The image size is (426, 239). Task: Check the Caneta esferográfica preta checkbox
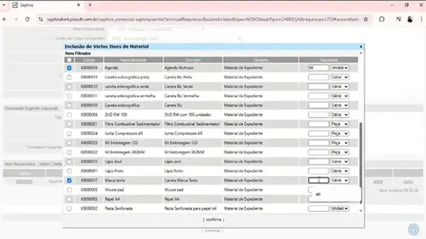(x=69, y=77)
